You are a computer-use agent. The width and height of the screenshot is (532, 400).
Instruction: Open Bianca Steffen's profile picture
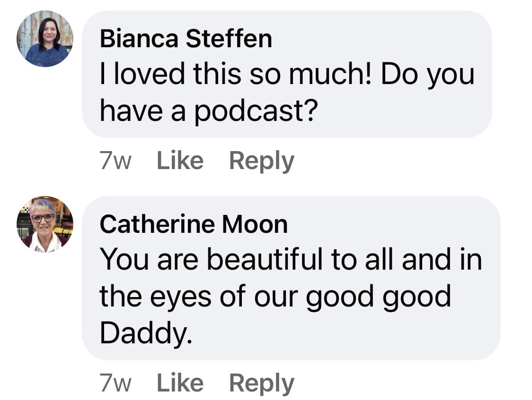[x=45, y=39]
